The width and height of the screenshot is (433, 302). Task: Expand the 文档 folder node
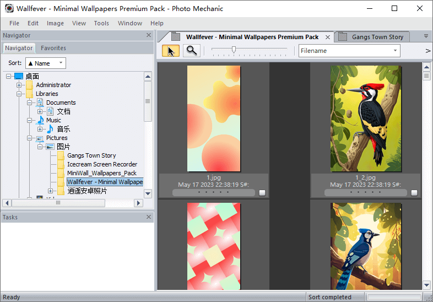(40, 111)
